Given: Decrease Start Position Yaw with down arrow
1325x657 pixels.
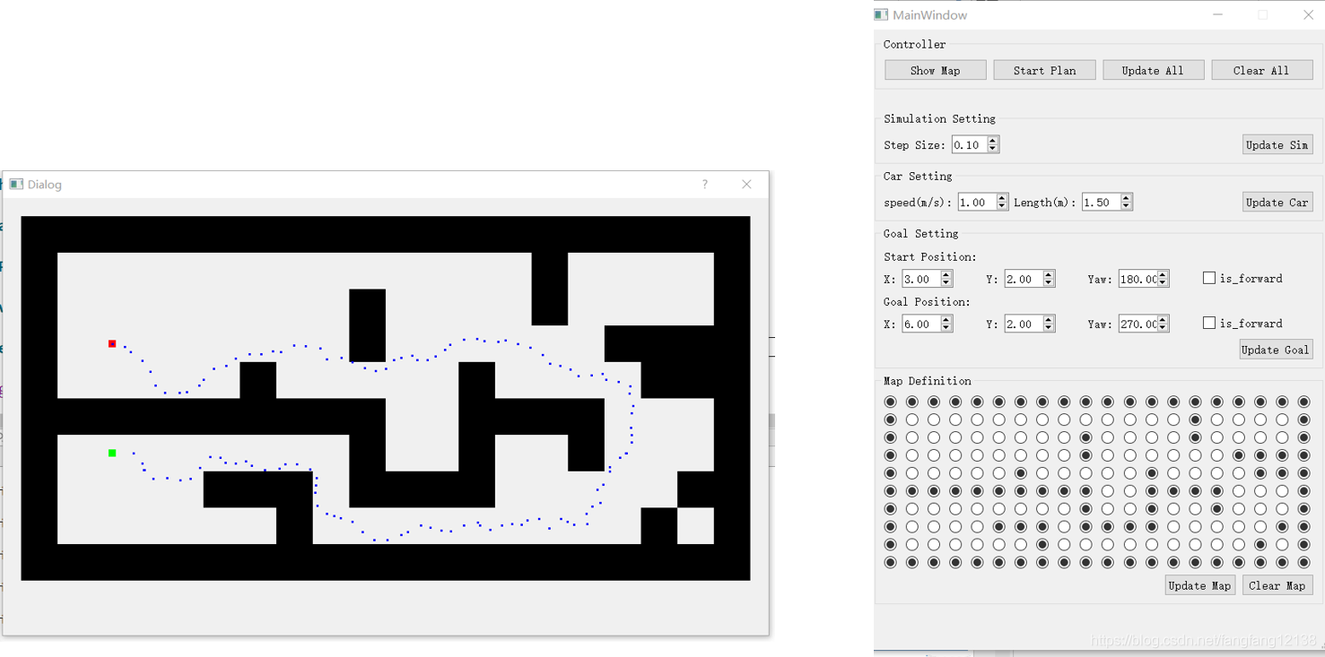Looking at the screenshot, I should [x=1163, y=283].
